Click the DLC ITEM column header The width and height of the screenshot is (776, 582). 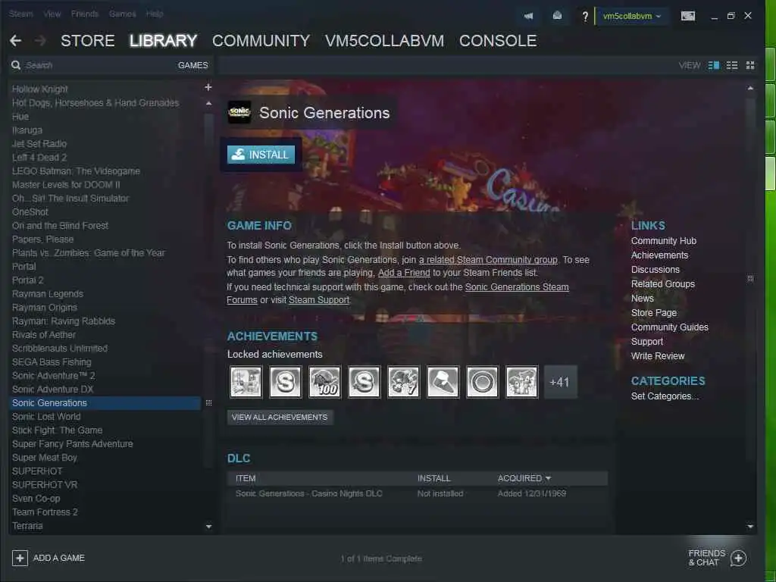[246, 479]
